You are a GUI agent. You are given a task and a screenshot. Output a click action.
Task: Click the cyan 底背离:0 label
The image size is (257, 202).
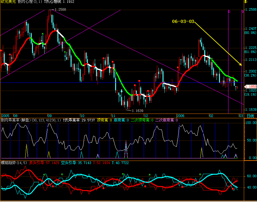coord(121,120)
